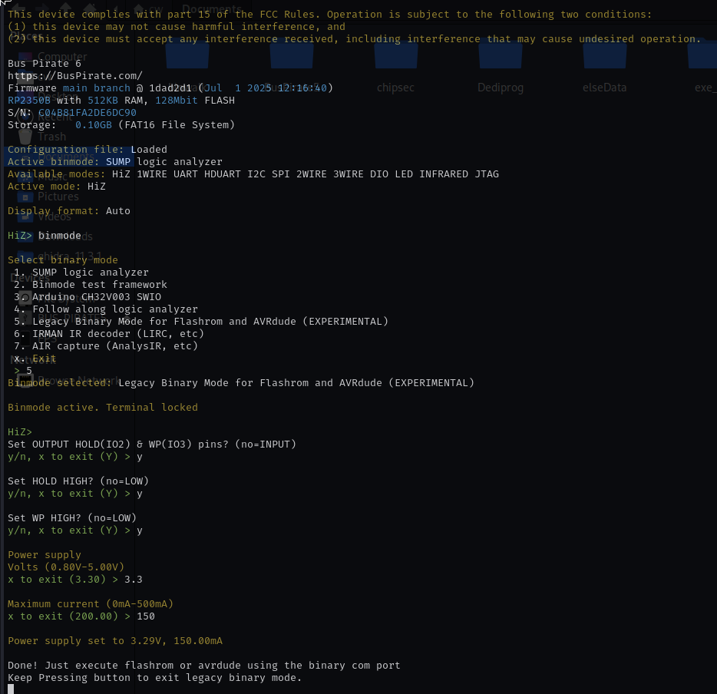Click 'Keep Pressing button to exit legacy binary mode.'
Viewport: 717px width, 694px height.
click(155, 678)
